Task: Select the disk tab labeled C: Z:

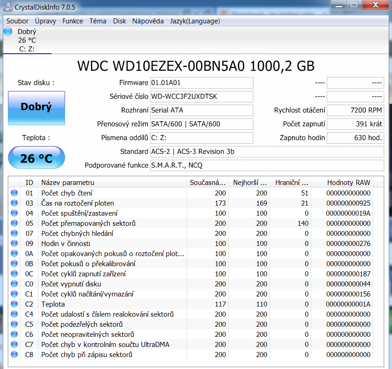Action: coord(27,49)
